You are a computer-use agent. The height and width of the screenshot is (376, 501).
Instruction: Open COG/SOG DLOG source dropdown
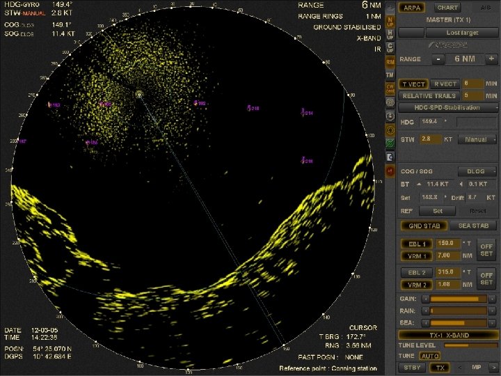click(477, 171)
